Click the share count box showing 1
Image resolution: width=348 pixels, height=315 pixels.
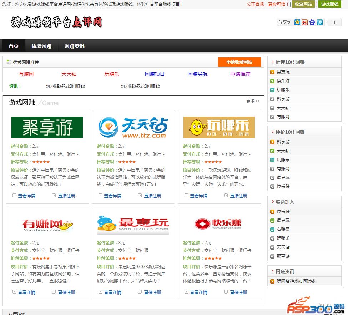tap(334, 22)
